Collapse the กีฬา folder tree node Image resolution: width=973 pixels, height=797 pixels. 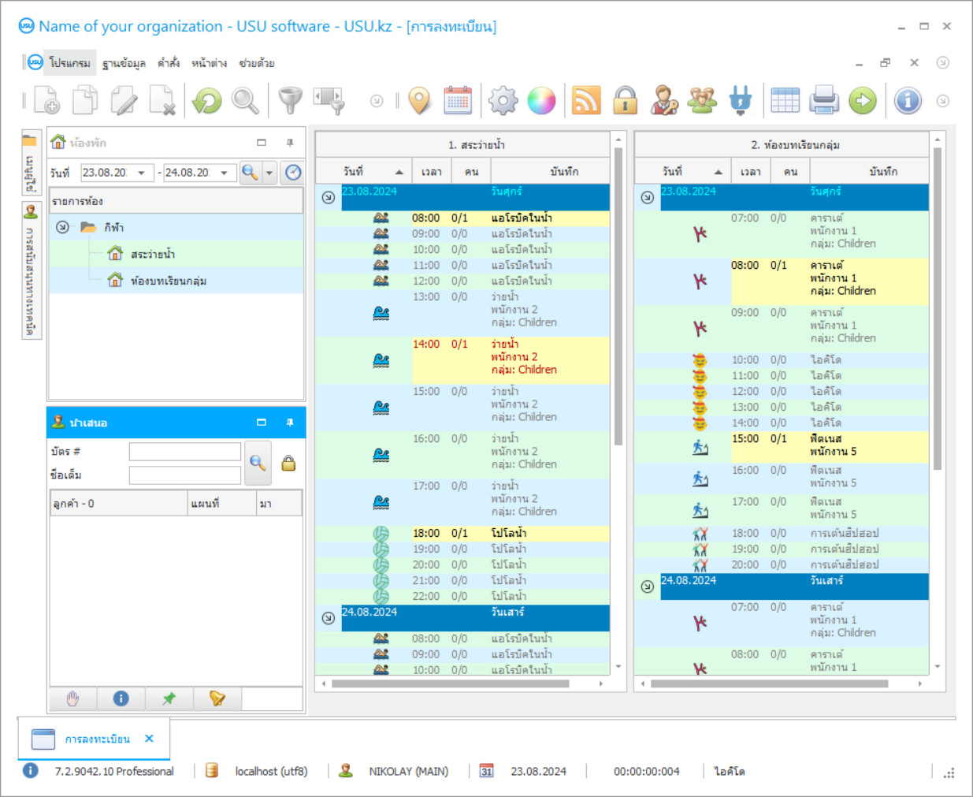(x=62, y=227)
